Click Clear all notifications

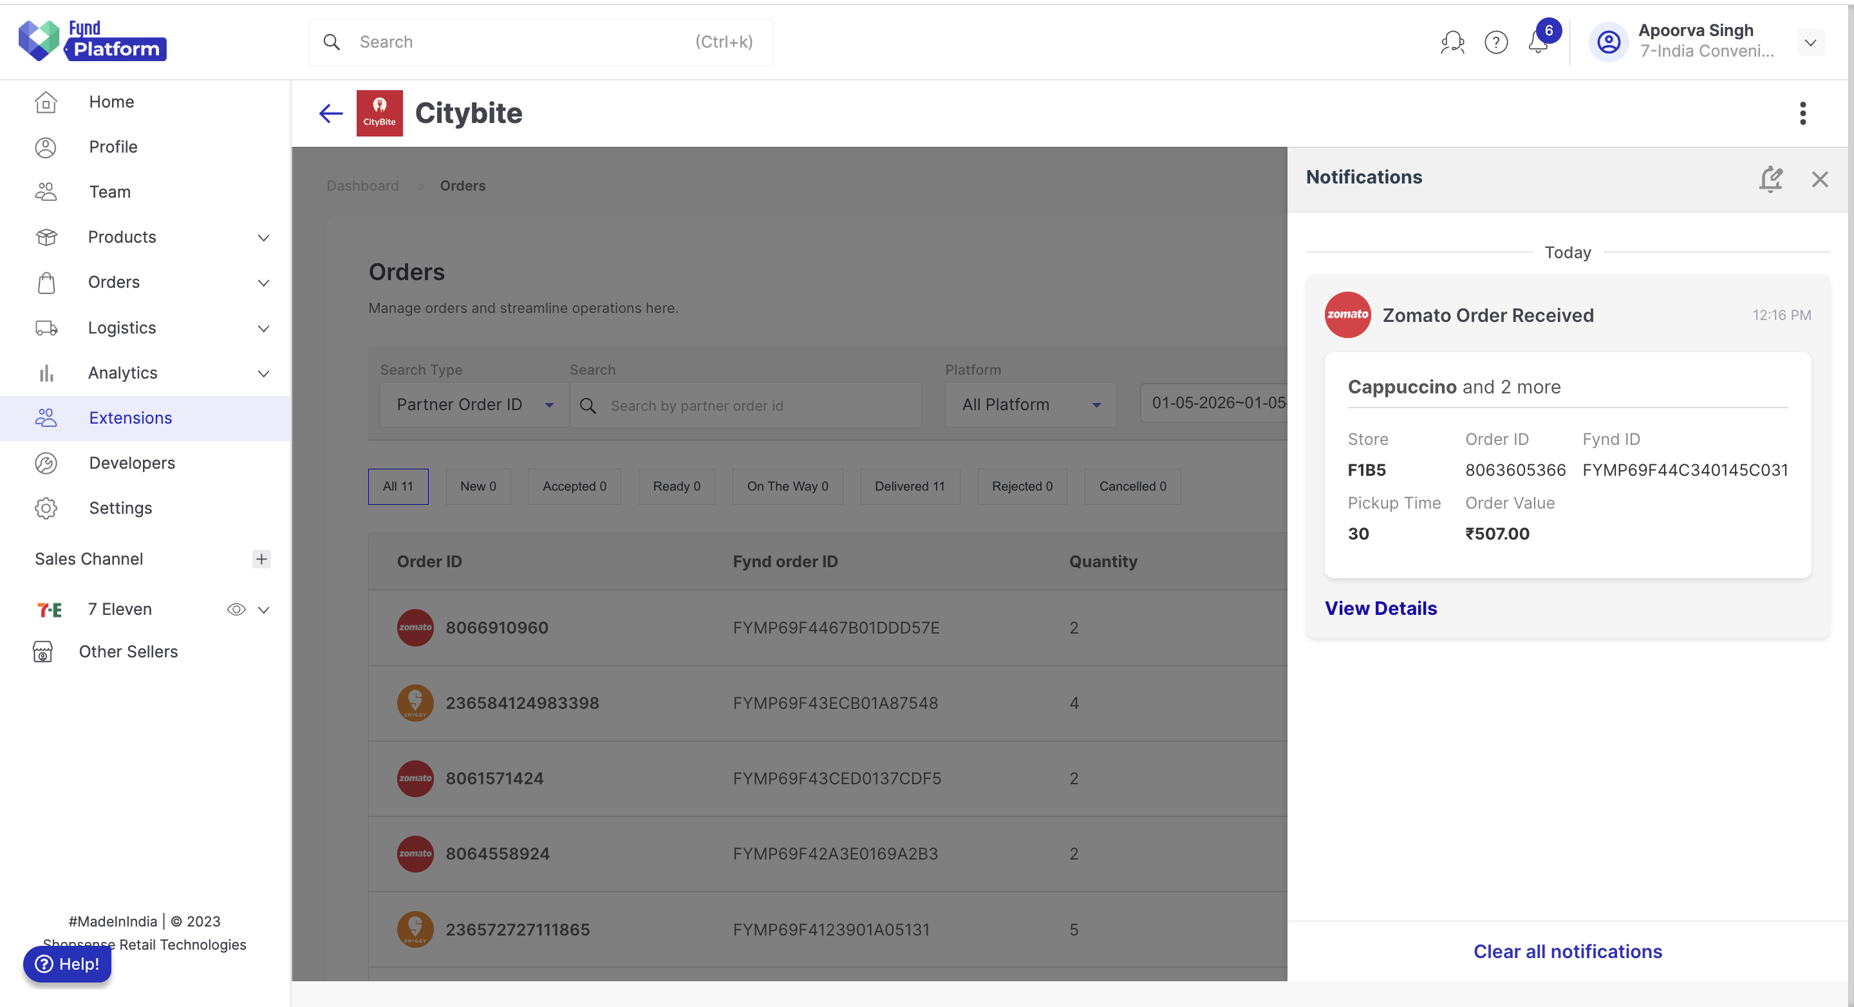tap(1568, 951)
